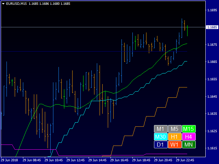The image size is (219, 164).
Task: Click the EURUSD,M15 chart title text
Action: [16, 4]
